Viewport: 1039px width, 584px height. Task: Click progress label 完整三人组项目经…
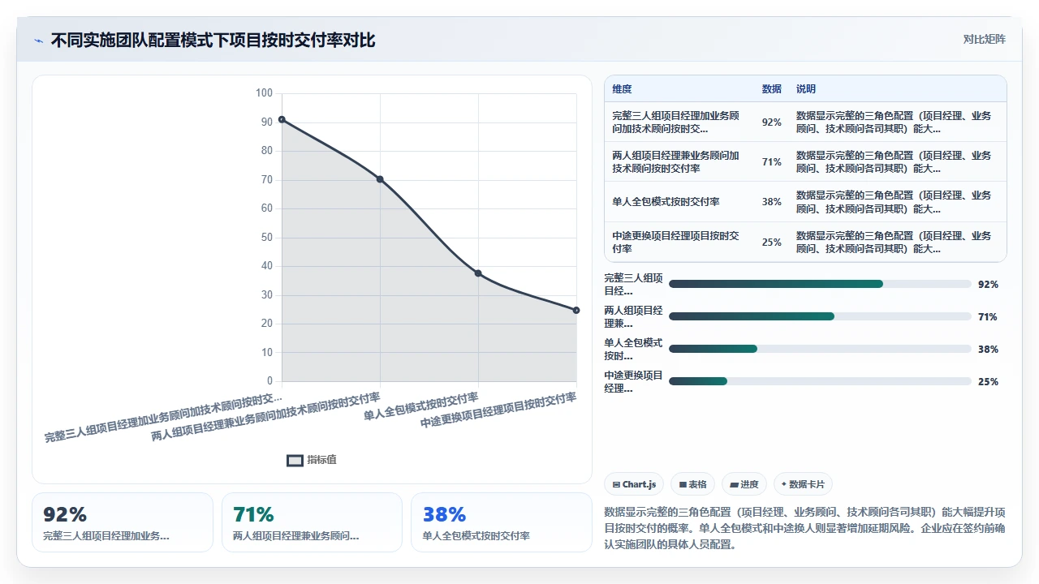point(634,285)
